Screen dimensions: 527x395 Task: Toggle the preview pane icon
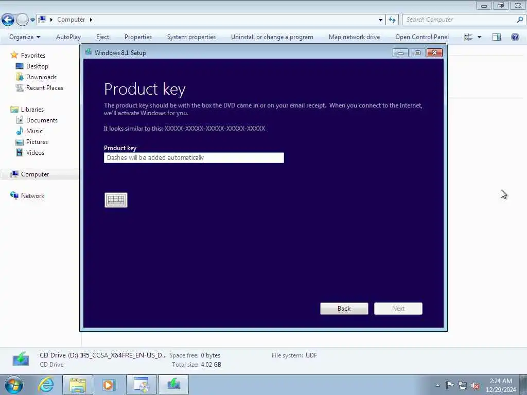(497, 37)
